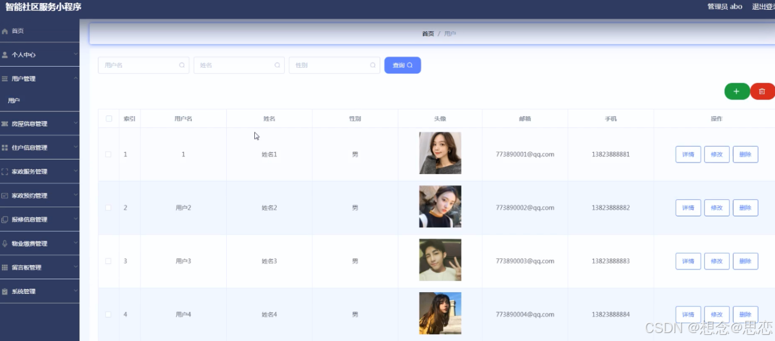The width and height of the screenshot is (775, 341).
Task: Click the person icon beside 个人中心
Action: pyautogui.click(x=5, y=55)
